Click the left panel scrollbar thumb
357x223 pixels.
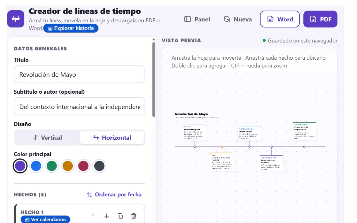coord(154,79)
